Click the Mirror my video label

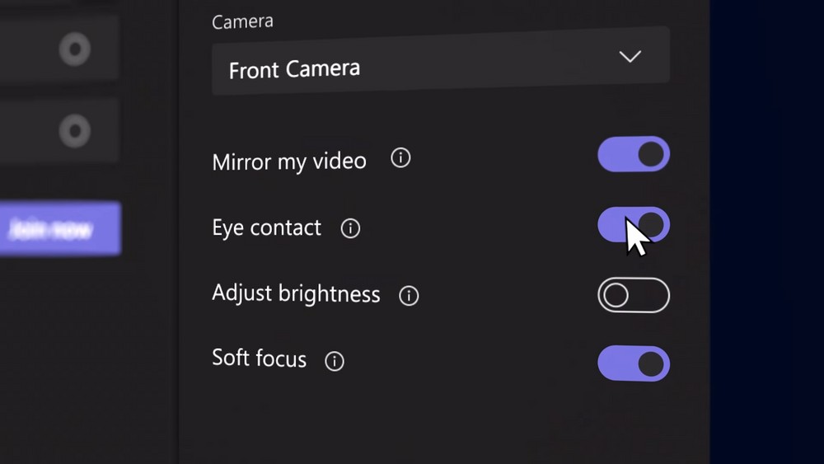click(x=289, y=162)
